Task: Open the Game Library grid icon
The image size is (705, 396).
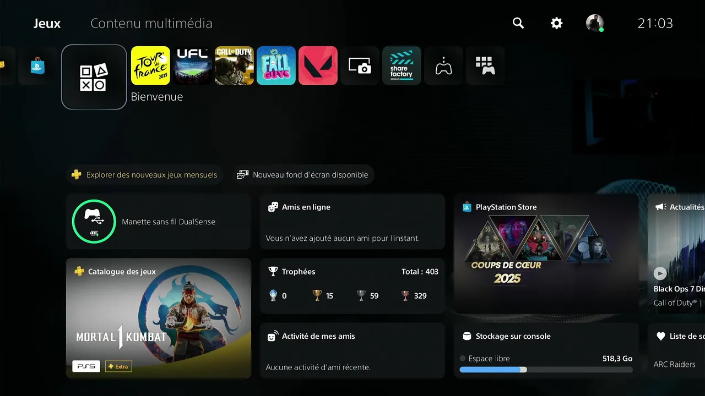Action: pyautogui.click(x=485, y=65)
